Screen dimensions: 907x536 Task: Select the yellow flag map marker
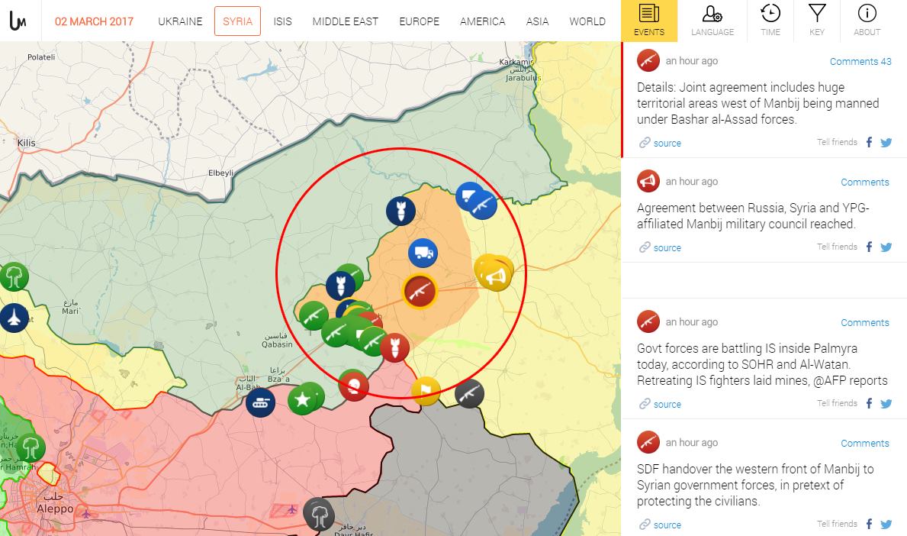pos(426,391)
